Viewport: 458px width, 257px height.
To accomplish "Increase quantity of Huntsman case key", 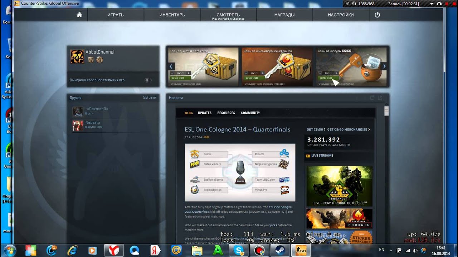I will [189, 73].
